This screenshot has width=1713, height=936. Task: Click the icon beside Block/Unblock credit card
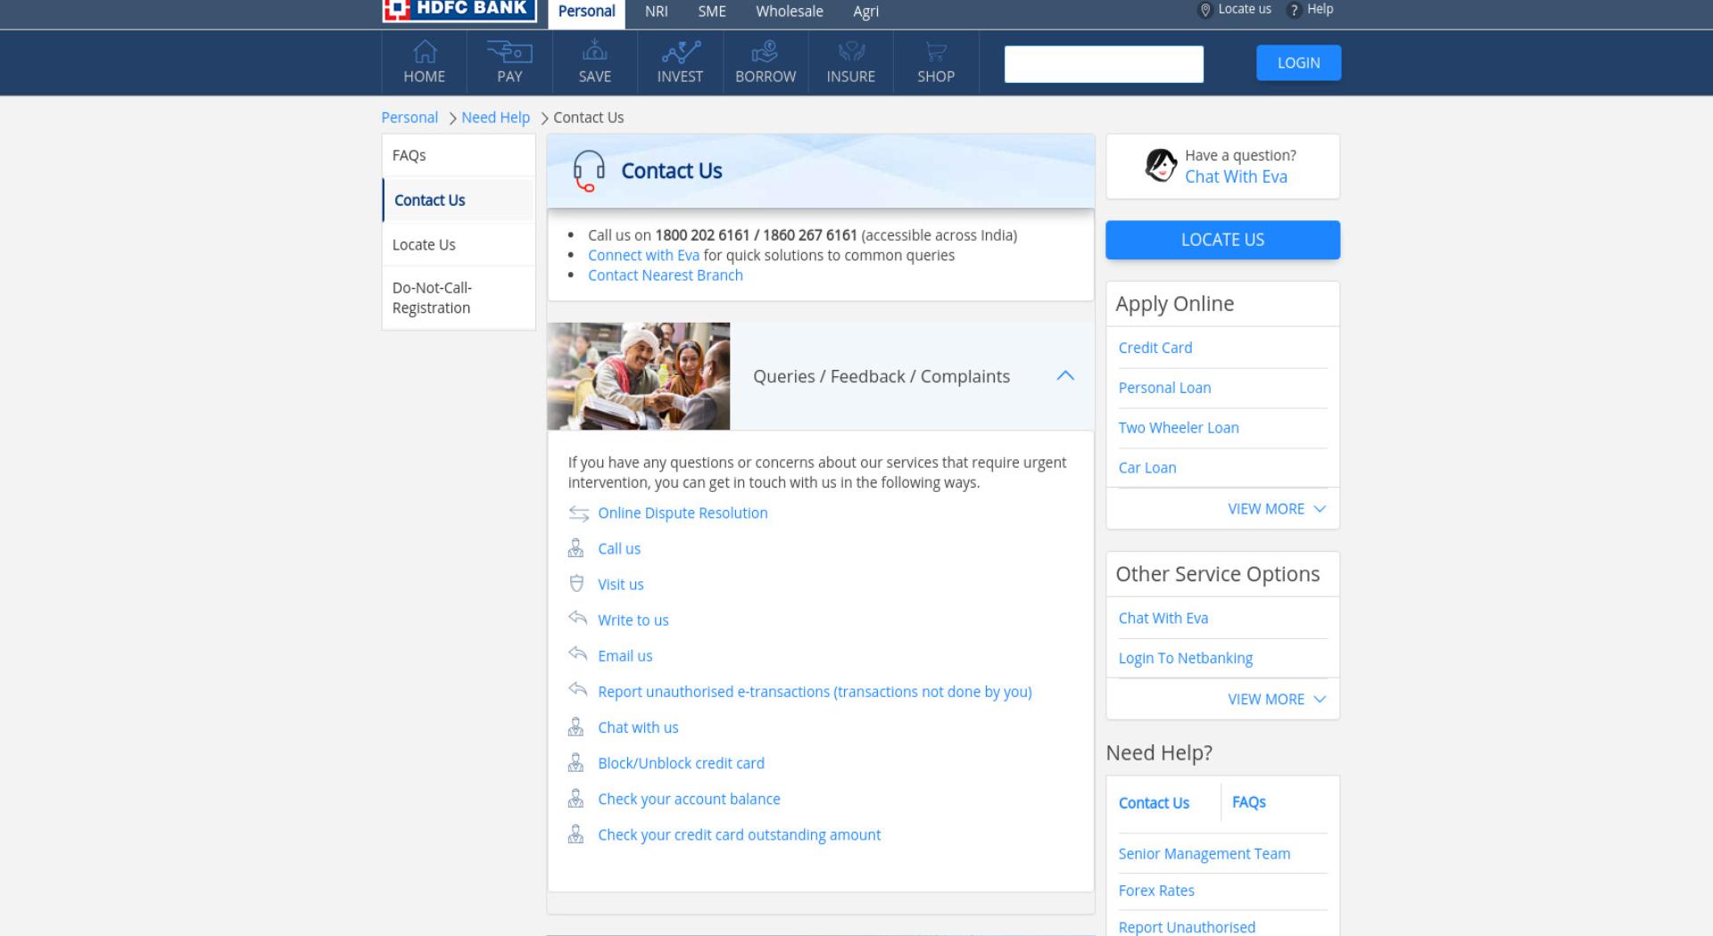(576, 763)
